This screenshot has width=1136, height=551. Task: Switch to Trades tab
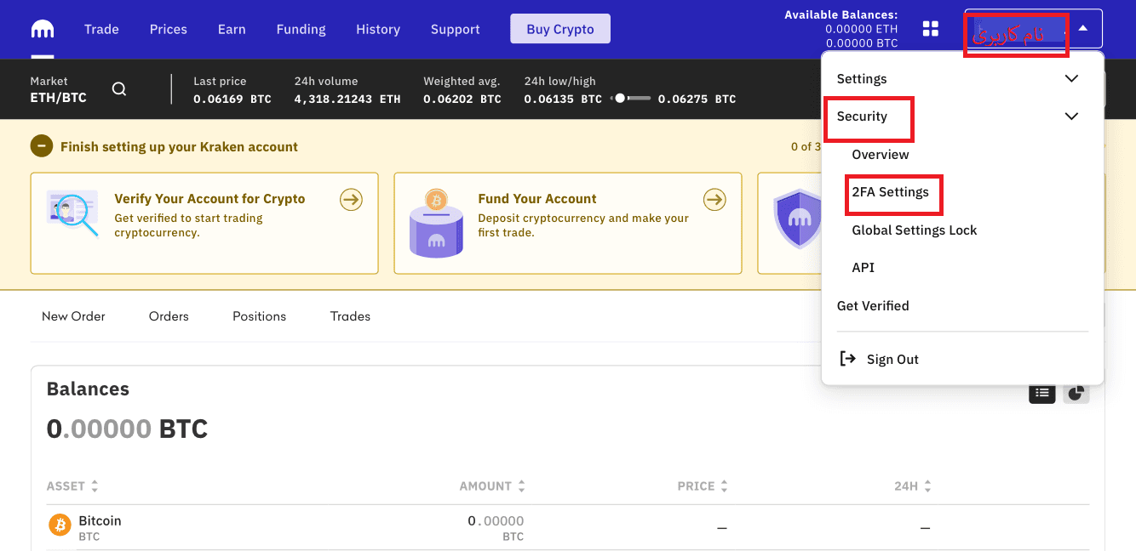point(350,316)
